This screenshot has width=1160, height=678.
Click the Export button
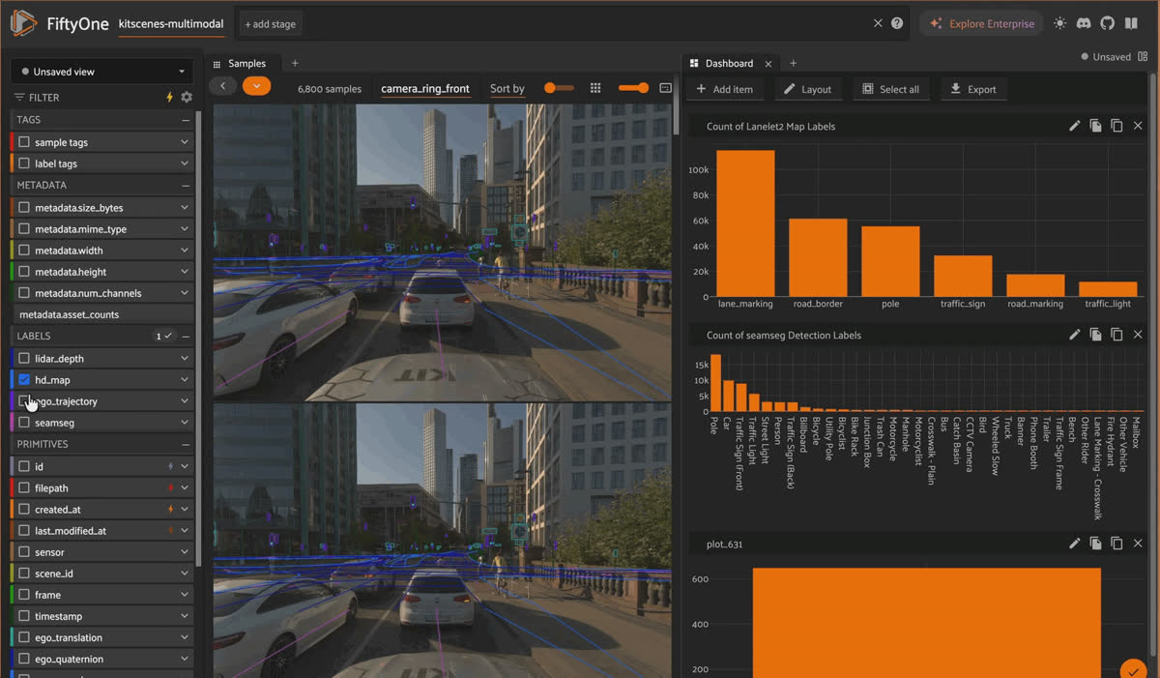972,89
